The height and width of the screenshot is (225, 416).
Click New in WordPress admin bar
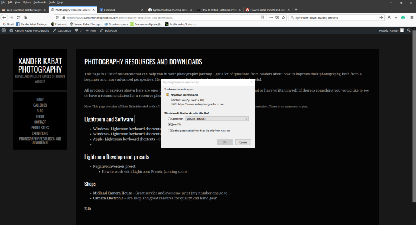91,30
